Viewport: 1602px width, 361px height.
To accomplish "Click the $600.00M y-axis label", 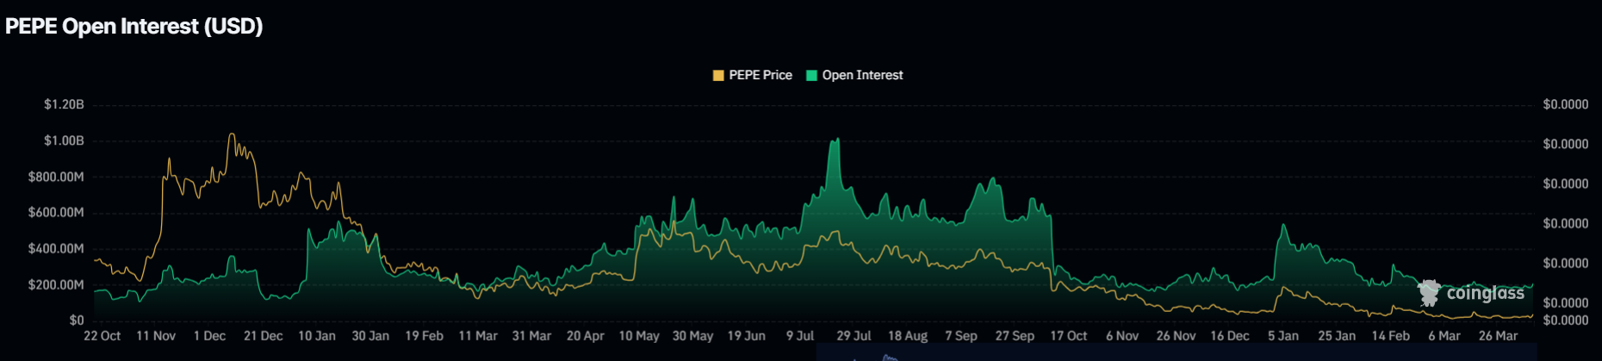I will (56, 213).
